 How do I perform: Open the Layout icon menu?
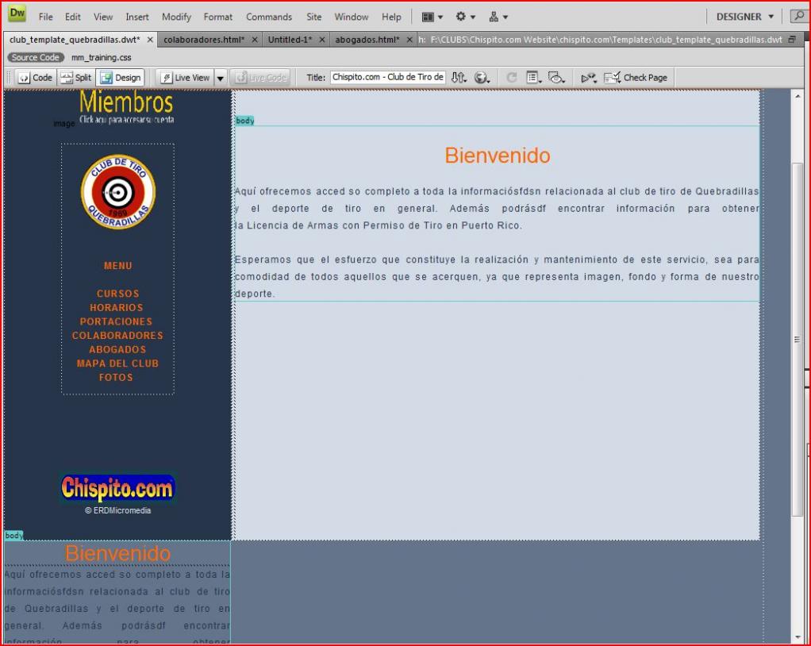click(x=432, y=17)
